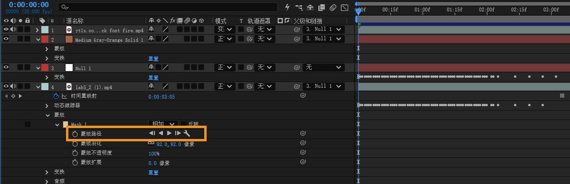Click the mask opacity stopwatch icon

(75, 153)
